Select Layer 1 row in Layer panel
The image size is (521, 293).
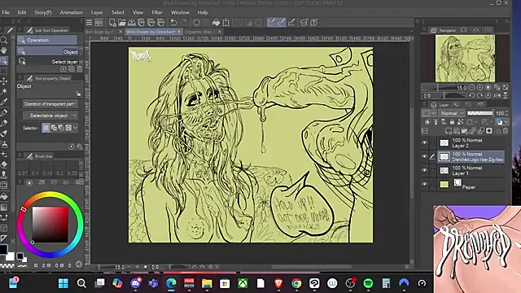[471, 170]
